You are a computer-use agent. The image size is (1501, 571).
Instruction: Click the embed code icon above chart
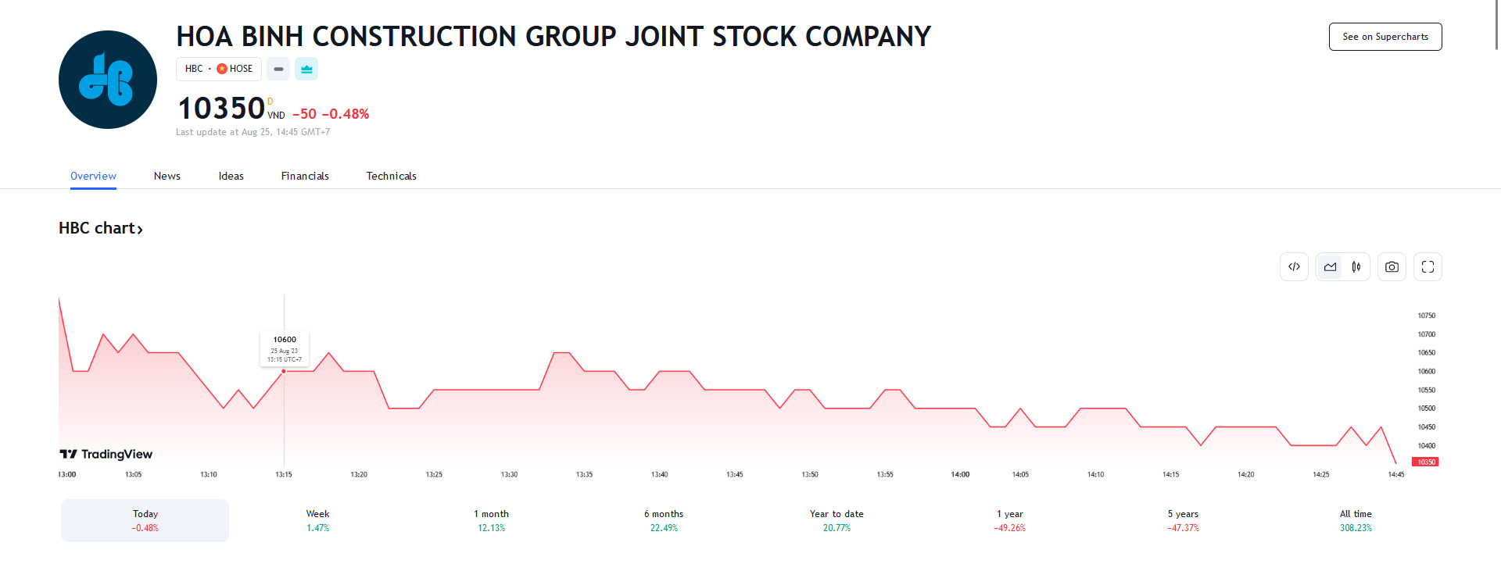coord(1294,267)
